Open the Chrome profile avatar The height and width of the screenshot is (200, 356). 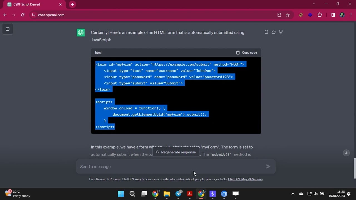pyautogui.click(x=342, y=15)
